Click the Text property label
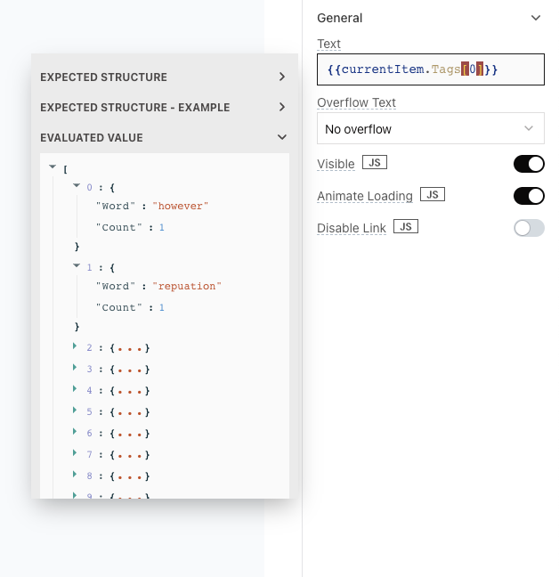This screenshot has width=559, height=577. tap(328, 44)
